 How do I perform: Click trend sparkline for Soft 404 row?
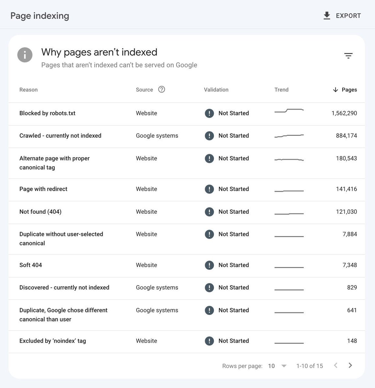pos(289,267)
